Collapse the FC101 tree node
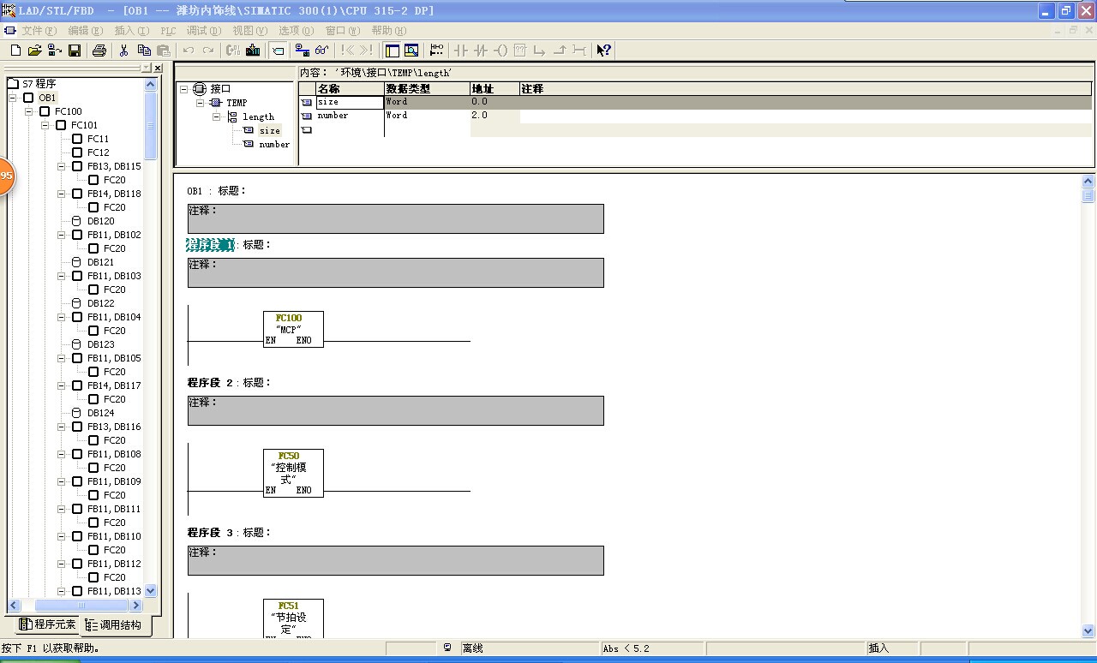 [x=46, y=125]
